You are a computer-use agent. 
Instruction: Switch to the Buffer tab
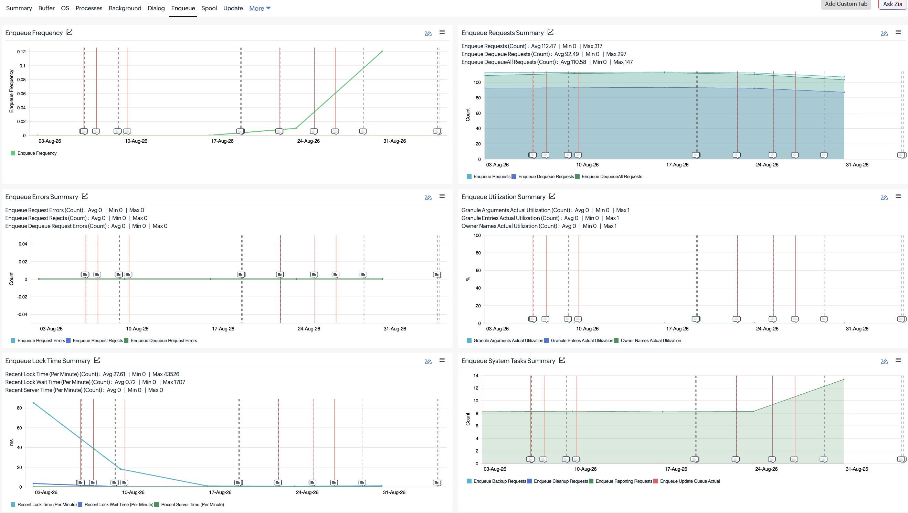[x=46, y=8]
